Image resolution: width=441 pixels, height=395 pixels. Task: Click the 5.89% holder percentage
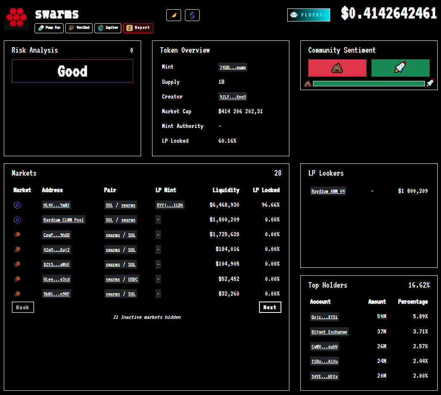pyautogui.click(x=420, y=317)
